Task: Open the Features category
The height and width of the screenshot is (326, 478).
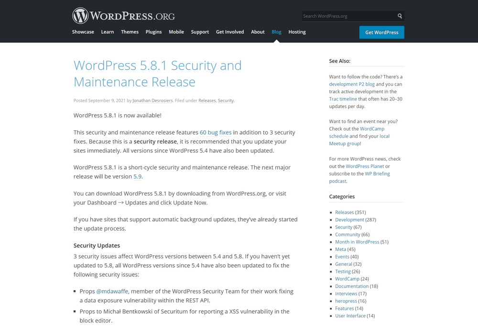Action: pyautogui.click(x=345, y=308)
